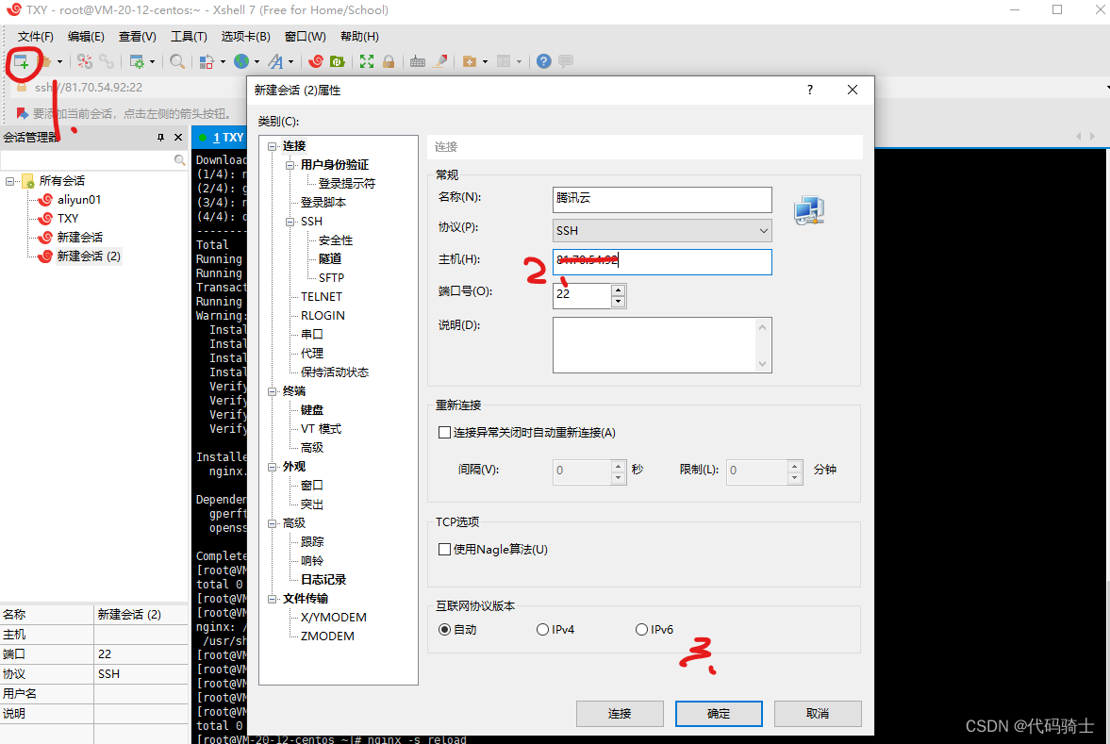
Task: Select the aliyun01 session in session manager
Action: (78, 200)
